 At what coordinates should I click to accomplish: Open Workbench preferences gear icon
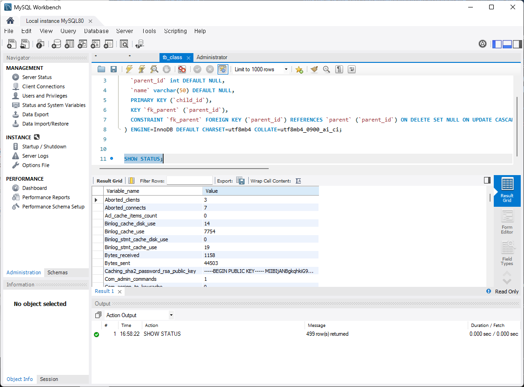click(x=483, y=44)
